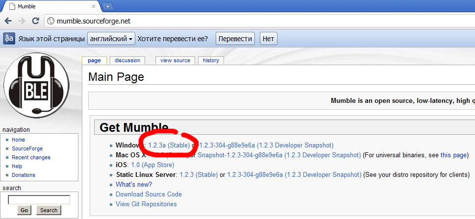Click 'Хотите перевести ее?' text
Screen dimensions: 475x219
coord(173,39)
